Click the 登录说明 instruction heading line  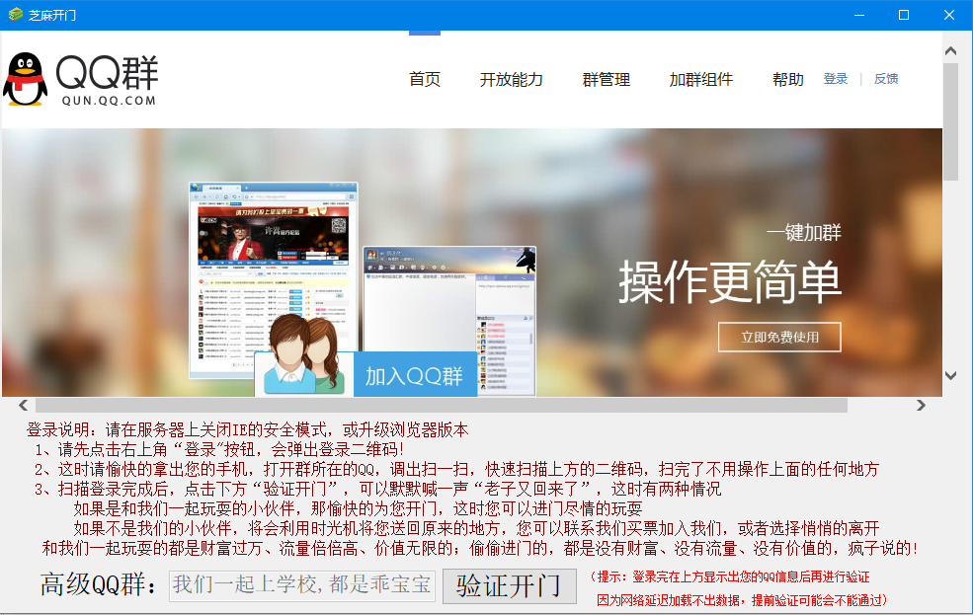[x=247, y=429]
